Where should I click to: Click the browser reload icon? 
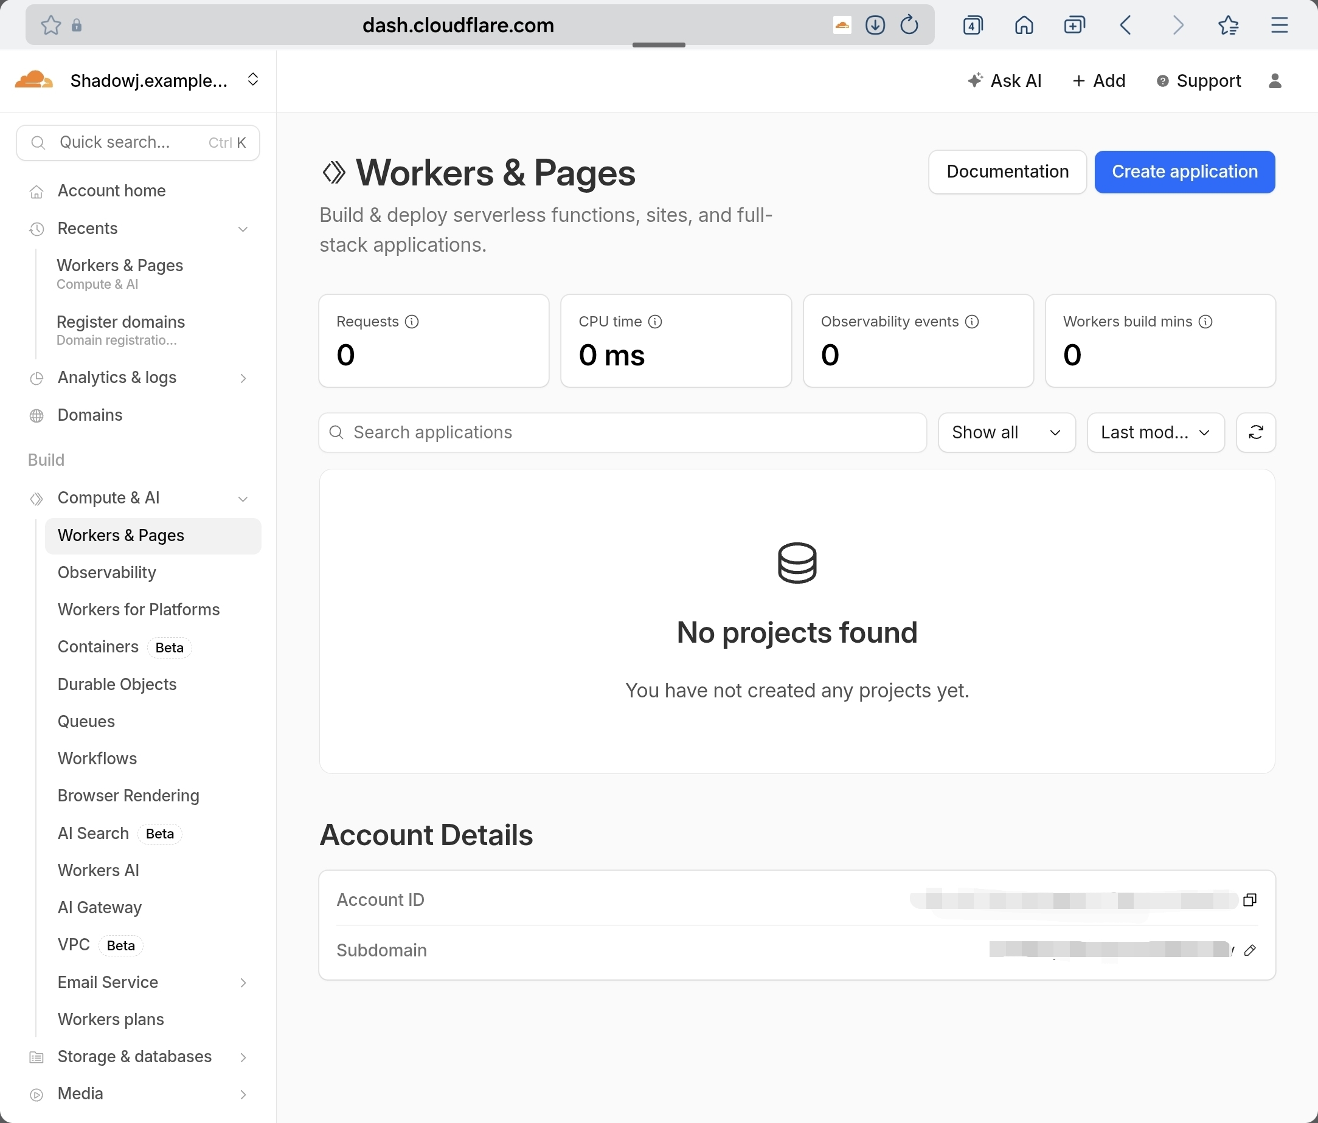coord(910,25)
